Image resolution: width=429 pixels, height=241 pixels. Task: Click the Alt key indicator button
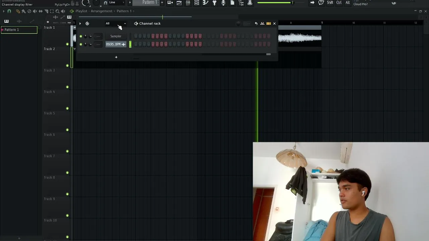pyautogui.click(x=348, y=3)
